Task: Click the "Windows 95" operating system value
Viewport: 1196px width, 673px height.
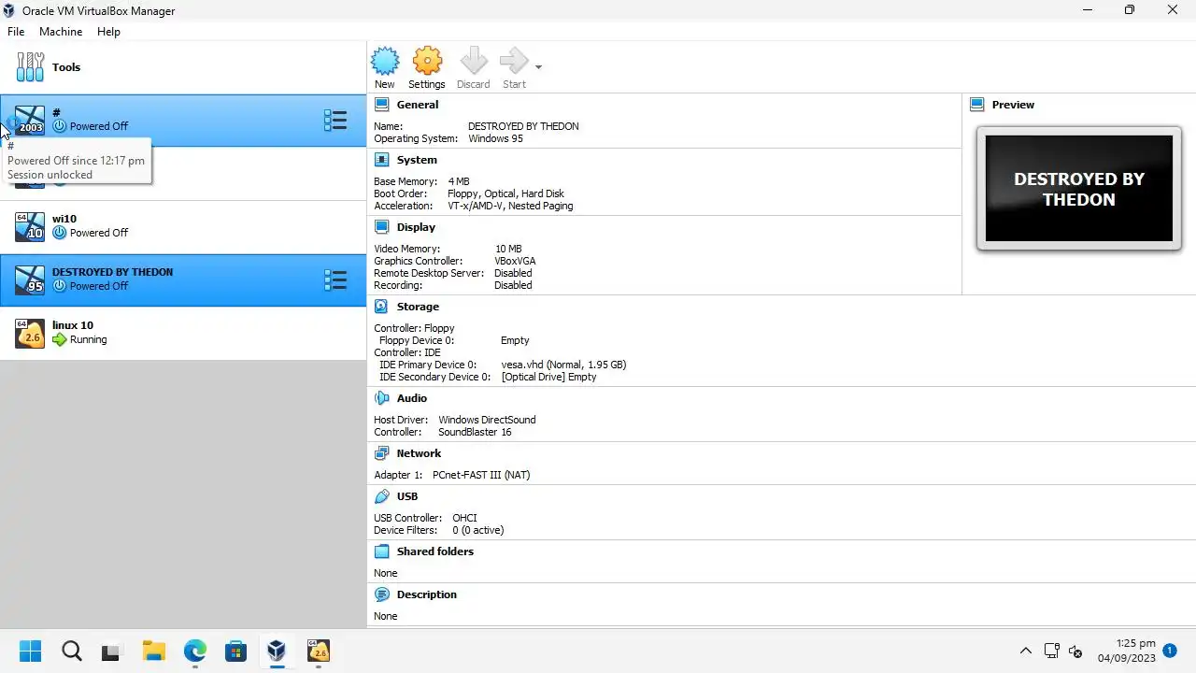Action: (495, 138)
